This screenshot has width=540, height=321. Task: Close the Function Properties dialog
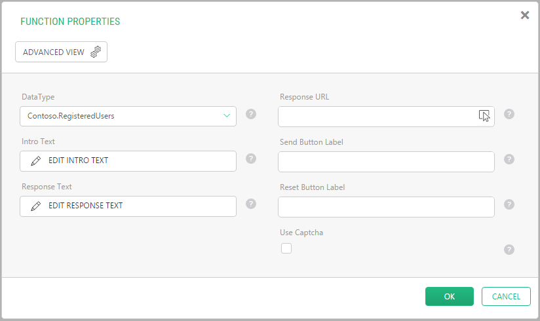pyautogui.click(x=525, y=15)
